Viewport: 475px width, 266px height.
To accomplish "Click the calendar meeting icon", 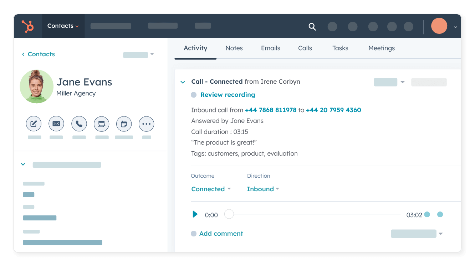I will [124, 124].
